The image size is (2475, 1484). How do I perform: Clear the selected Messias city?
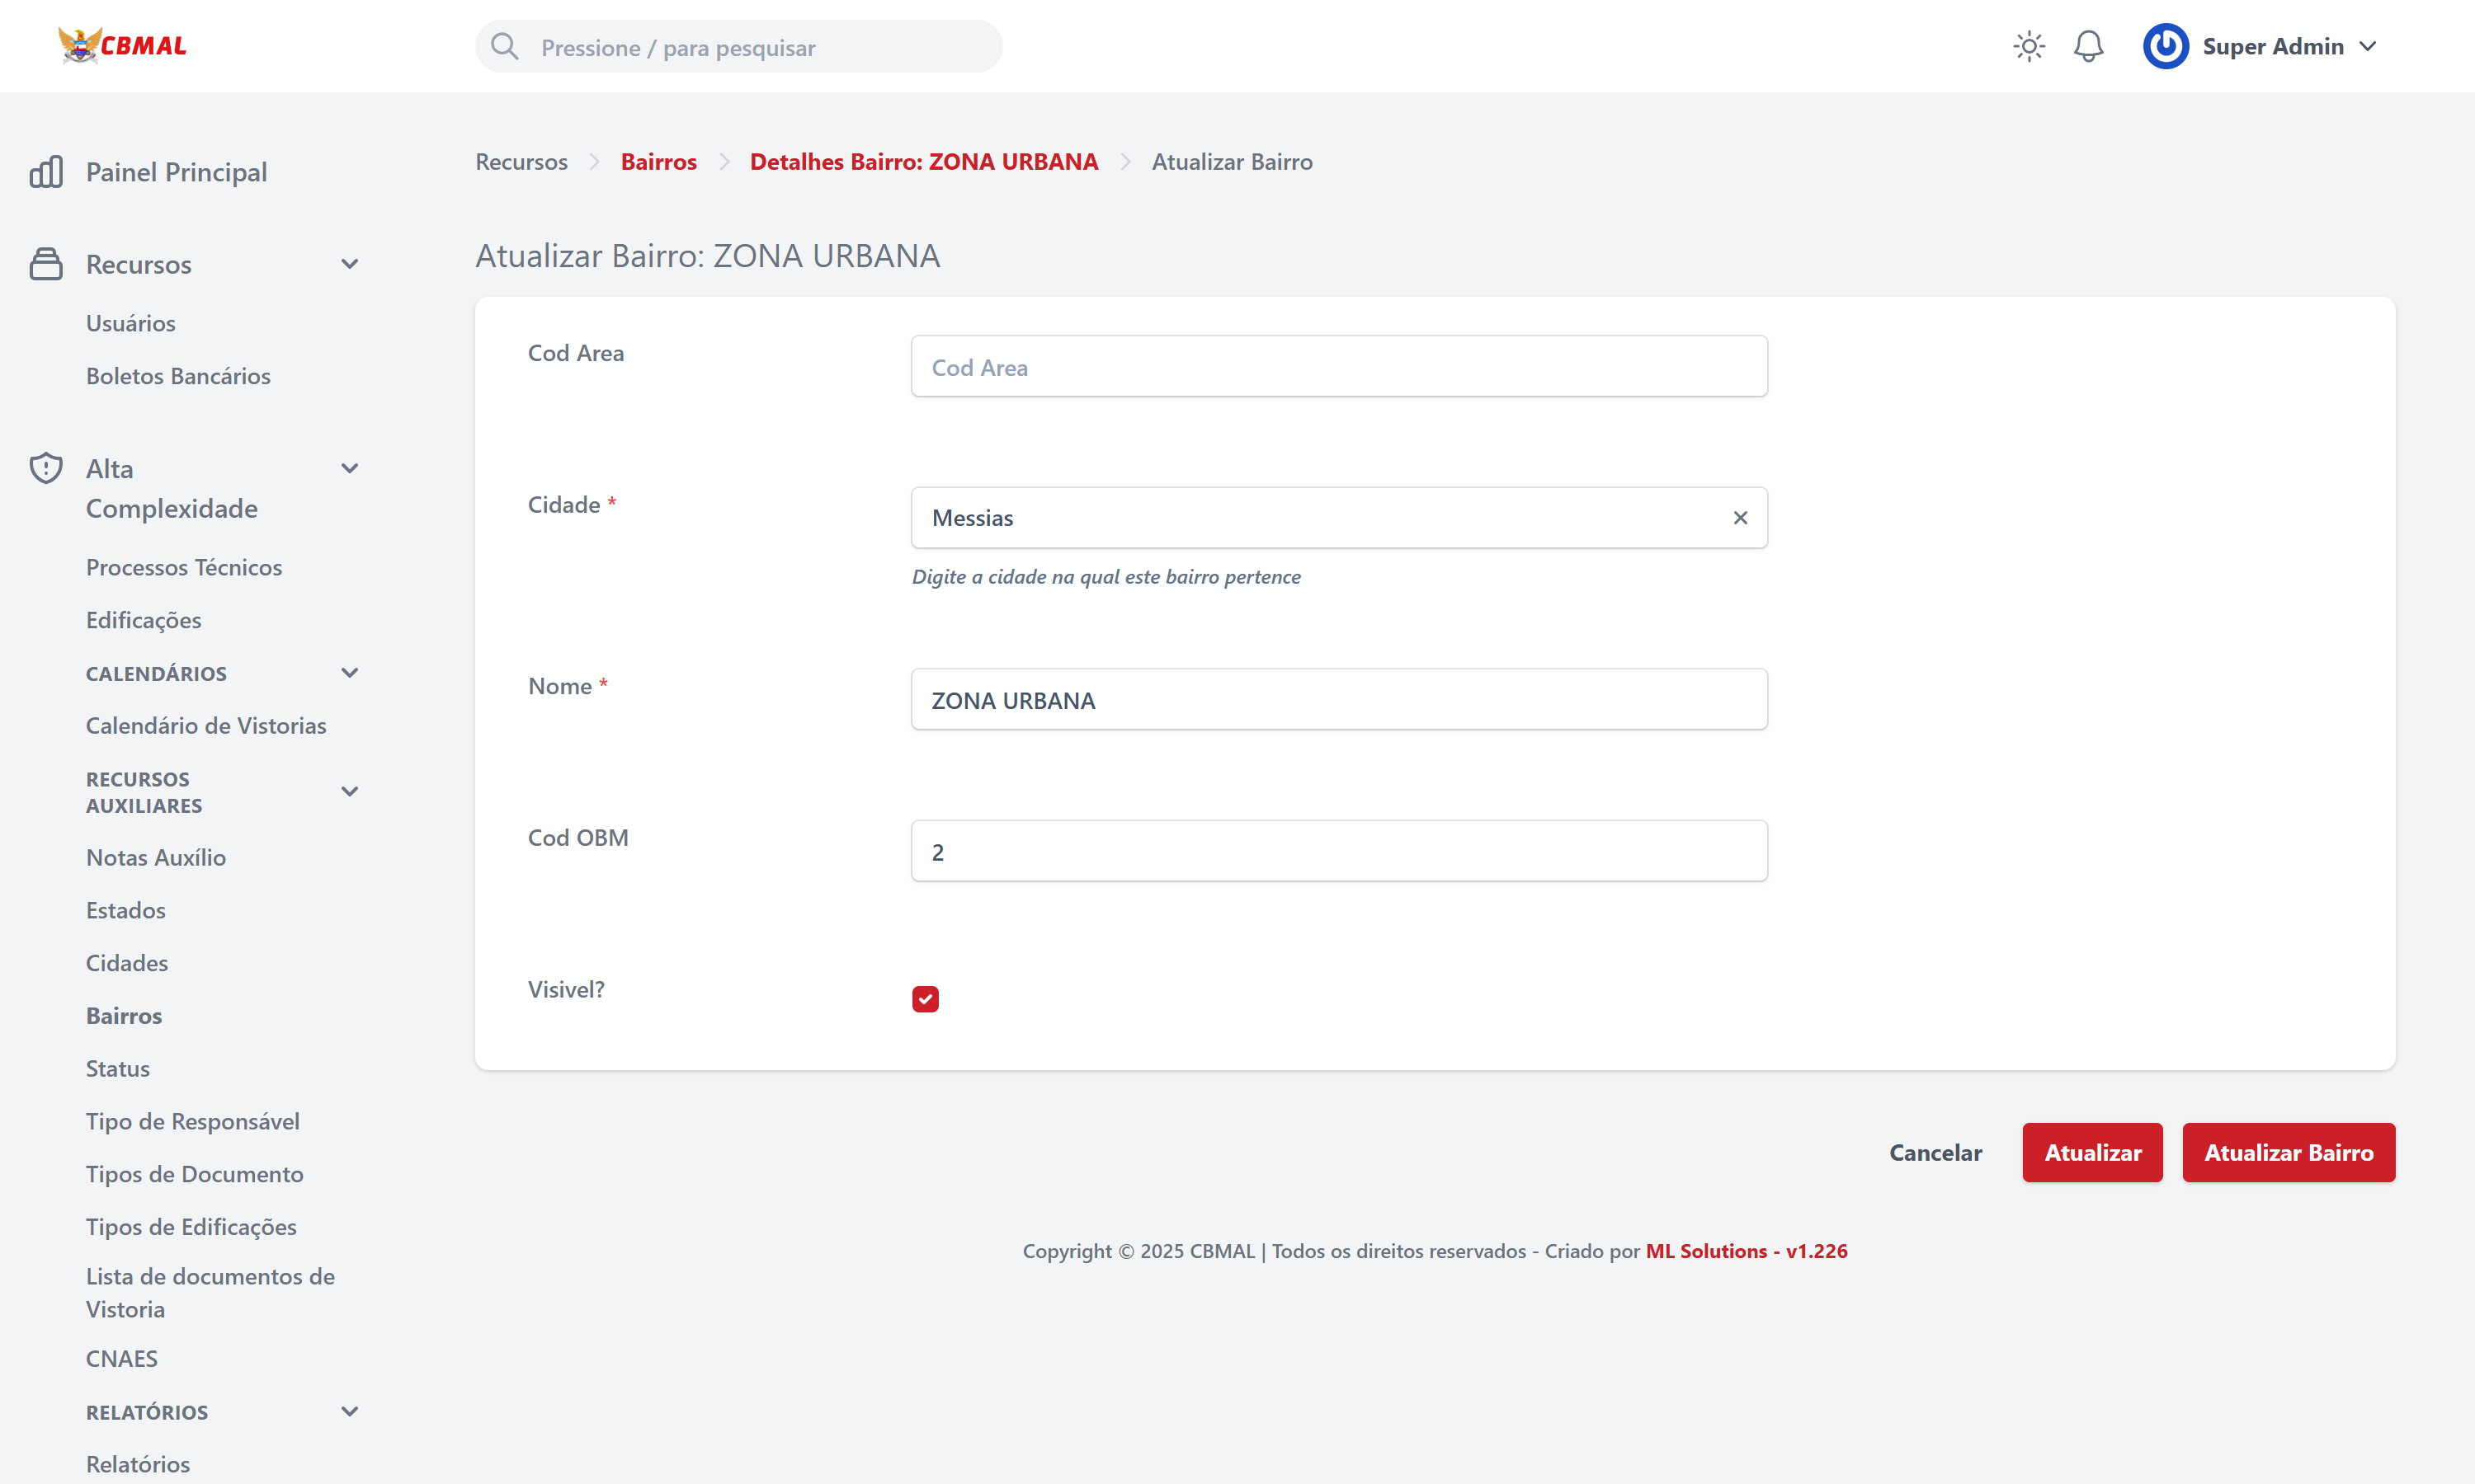(1740, 518)
